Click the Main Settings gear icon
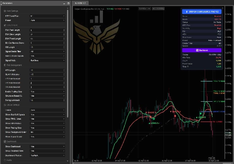Viewport: 234px width, 164px height. (x=5, y=11)
